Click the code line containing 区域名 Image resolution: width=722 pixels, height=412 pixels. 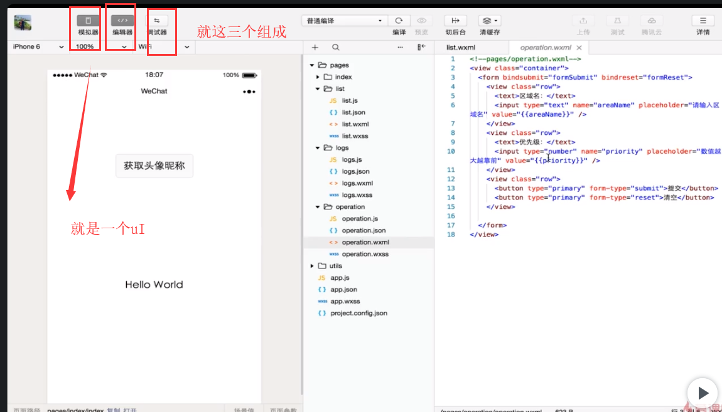535,96
